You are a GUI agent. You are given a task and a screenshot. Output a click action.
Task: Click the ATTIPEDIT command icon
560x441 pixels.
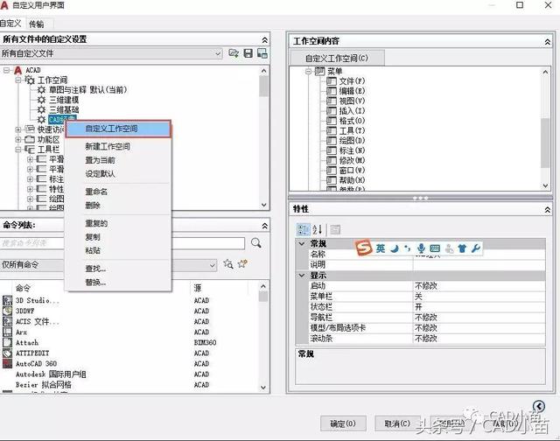click(7, 353)
